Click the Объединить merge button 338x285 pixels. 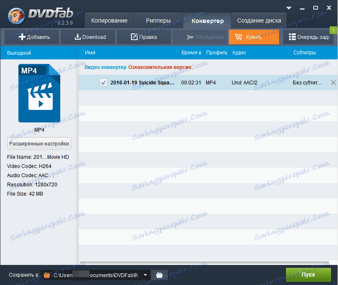(x=200, y=37)
